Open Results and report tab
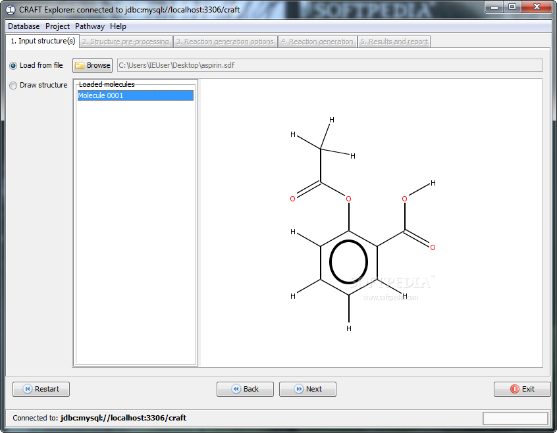The height and width of the screenshot is (433, 557). click(x=394, y=41)
